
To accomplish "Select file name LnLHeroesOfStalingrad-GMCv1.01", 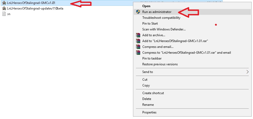I will [x=31, y=3].
